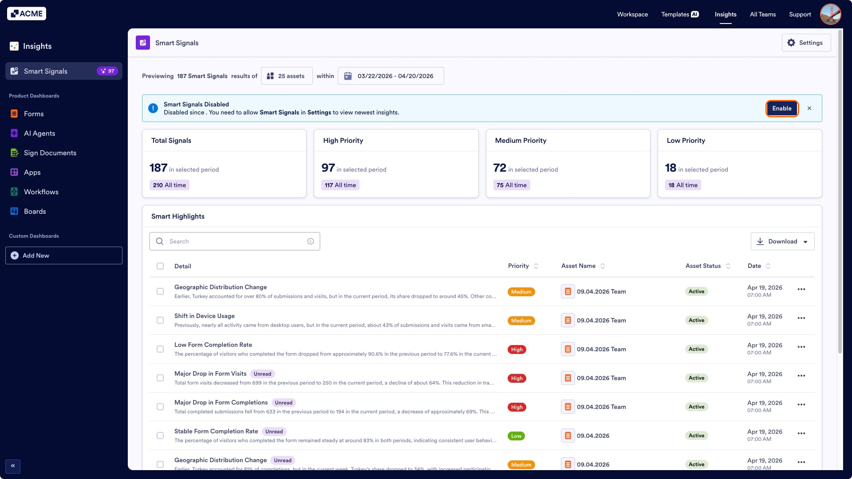Click the Enable button

coord(781,109)
